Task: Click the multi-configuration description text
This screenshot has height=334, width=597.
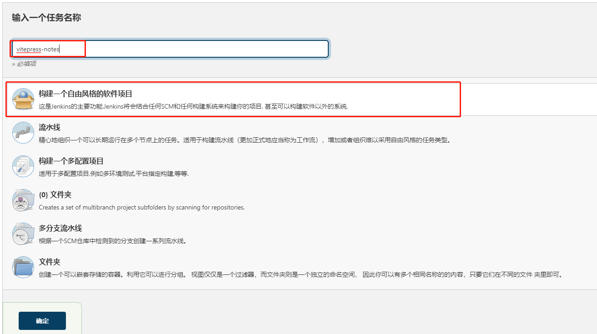Action: [114, 174]
